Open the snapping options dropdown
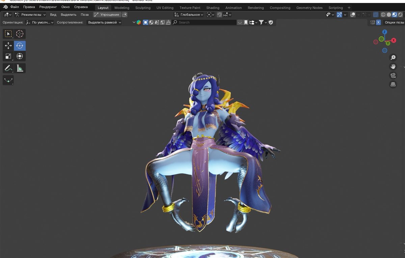The height and width of the screenshot is (258, 405). point(228,15)
